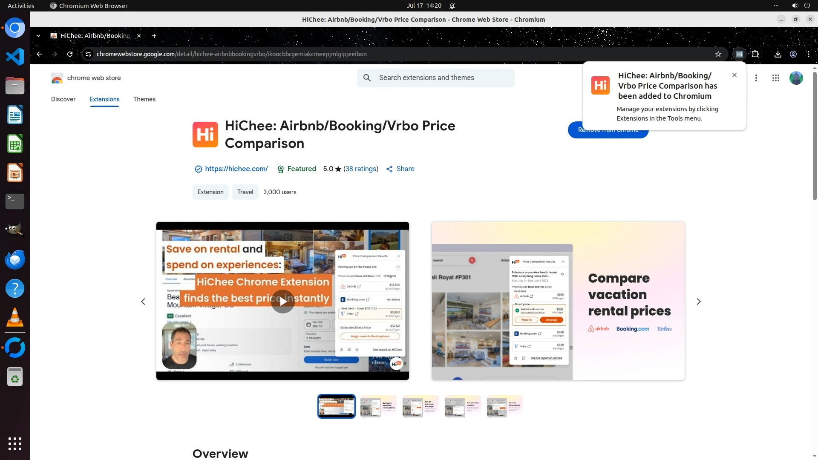The image size is (818, 460).
Task: Switch to the Discover tab
Action: pos(63,99)
